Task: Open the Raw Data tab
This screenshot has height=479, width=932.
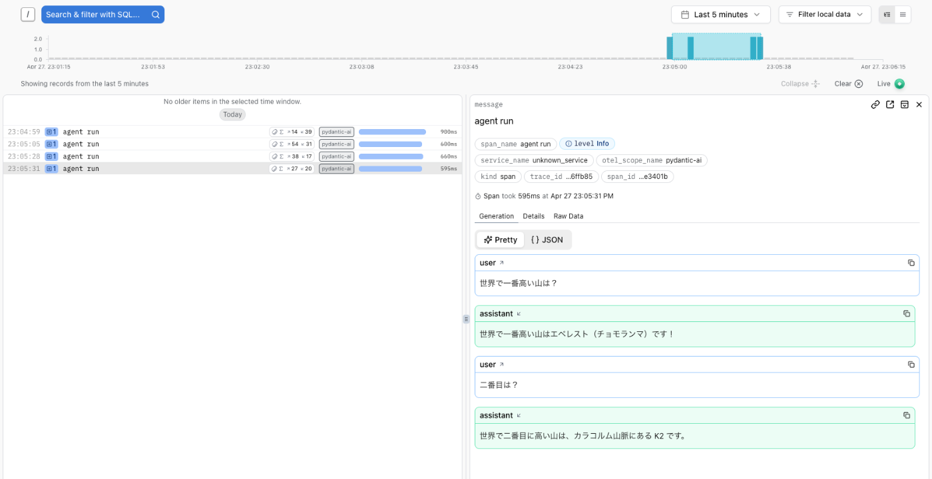Action: [x=568, y=216]
